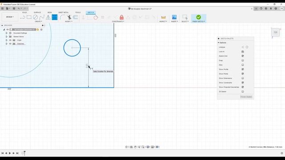Open the Insert dropdown menu
Image resolution: width=285 pixels, height=160 pixels.
pos(174,21)
